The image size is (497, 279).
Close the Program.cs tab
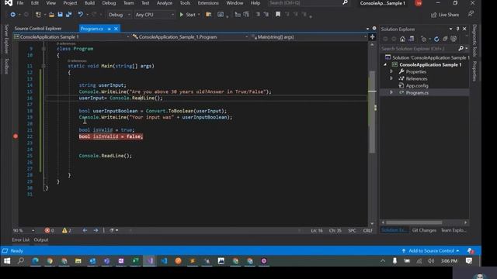116,29
